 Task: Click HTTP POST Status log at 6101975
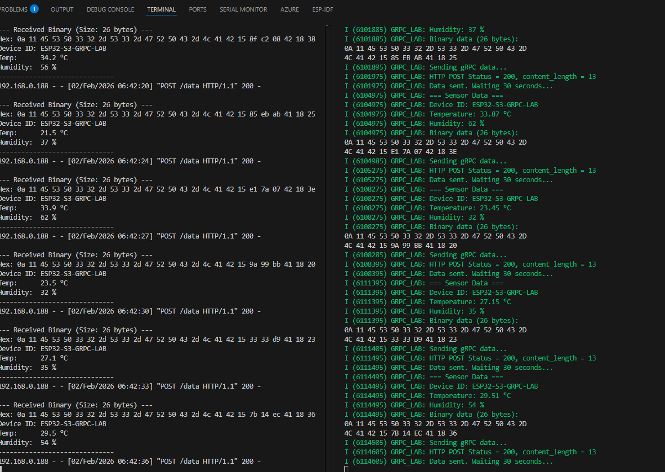click(x=470, y=77)
